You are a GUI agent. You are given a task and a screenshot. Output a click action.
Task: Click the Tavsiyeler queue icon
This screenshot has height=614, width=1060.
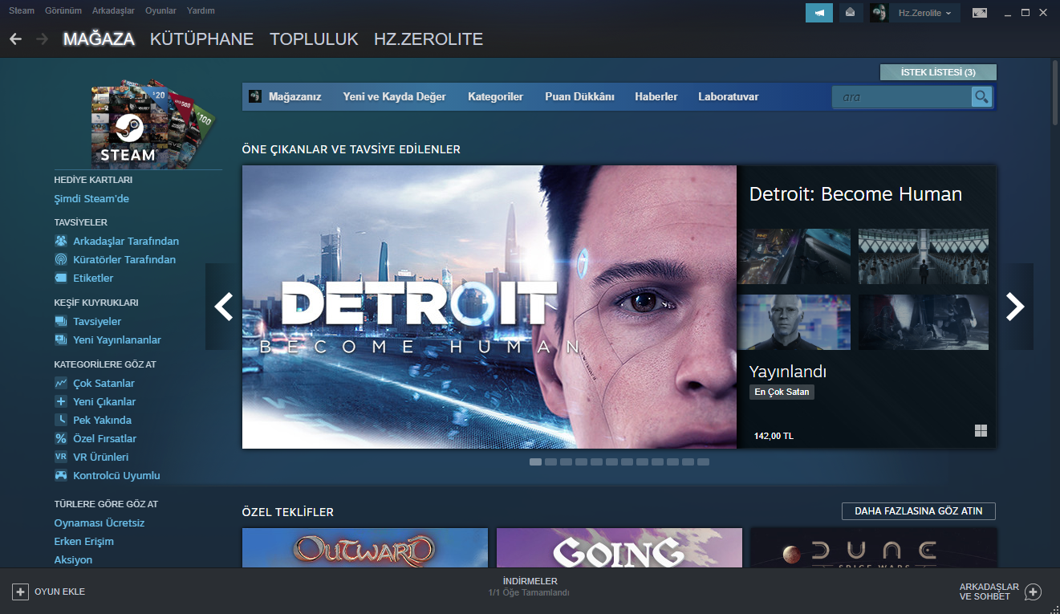61,321
